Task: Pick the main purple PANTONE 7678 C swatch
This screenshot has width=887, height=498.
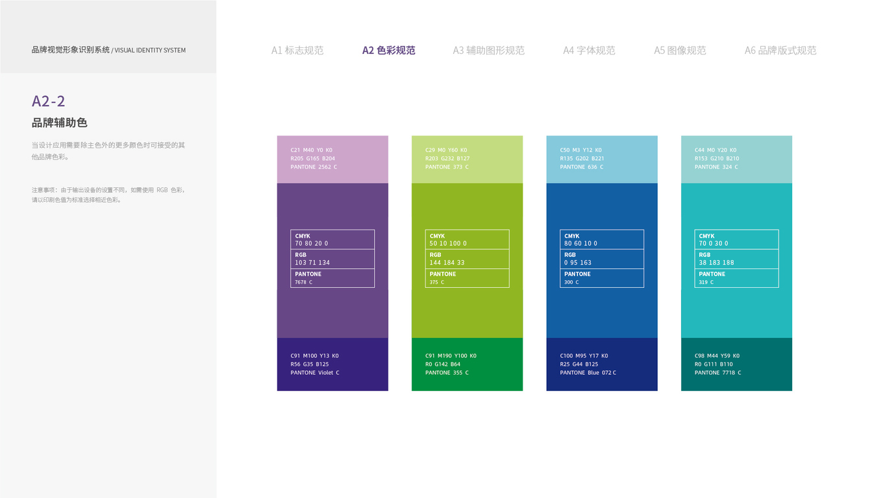Action: tap(332, 261)
